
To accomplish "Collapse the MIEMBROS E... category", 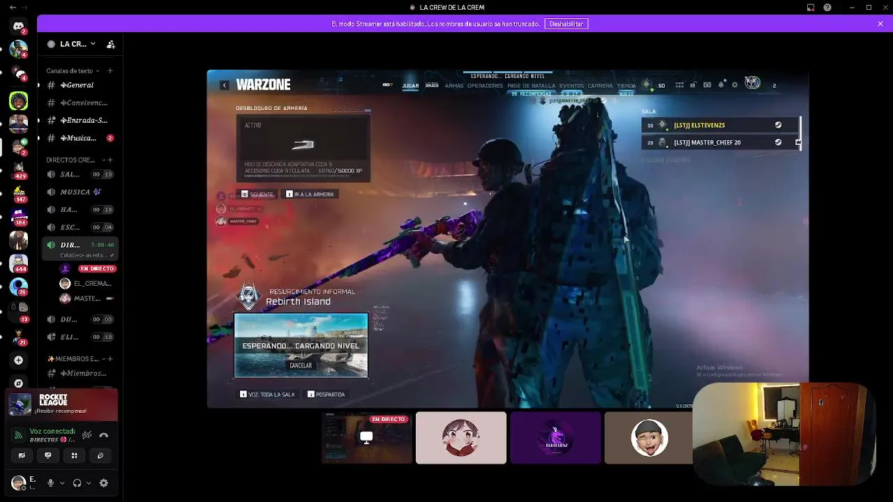I will coord(75,358).
